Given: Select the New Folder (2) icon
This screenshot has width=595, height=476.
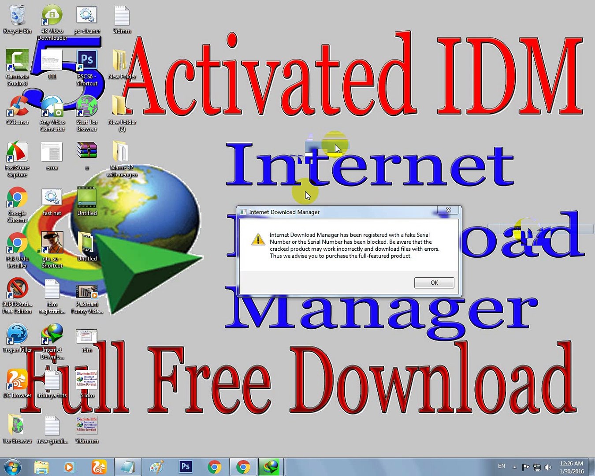Looking at the screenshot, I should tap(122, 114).
